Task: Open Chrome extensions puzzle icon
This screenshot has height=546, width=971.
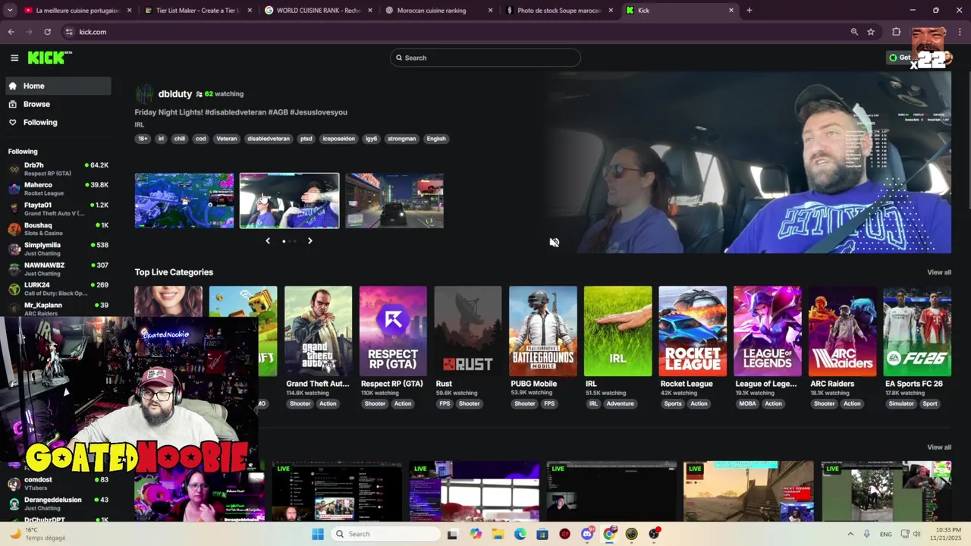Action: coord(896,32)
